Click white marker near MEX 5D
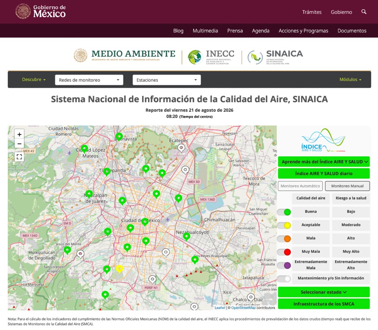Image resolution: width=378 pixels, height=330 pixels. point(185,170)
